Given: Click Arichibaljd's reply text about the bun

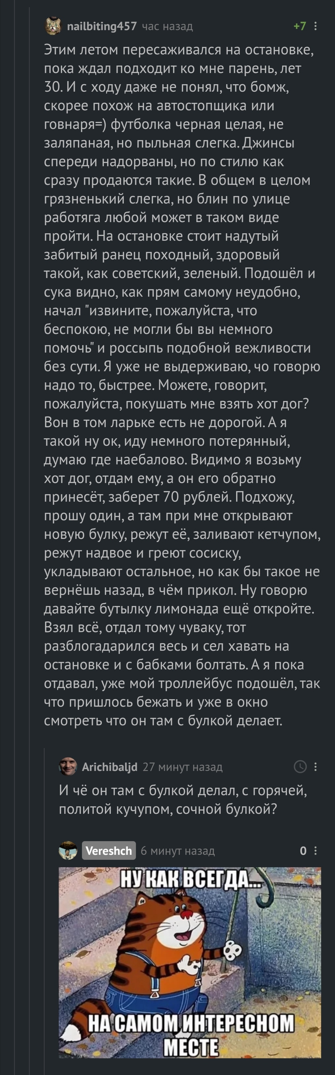Looking at the screenshot, I should [x=182, y=799].
